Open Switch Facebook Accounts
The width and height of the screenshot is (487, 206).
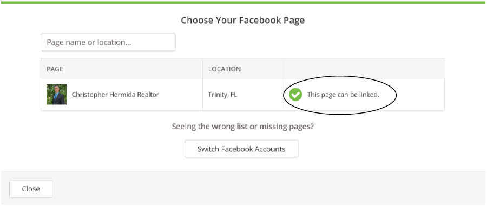coord(241,149)
